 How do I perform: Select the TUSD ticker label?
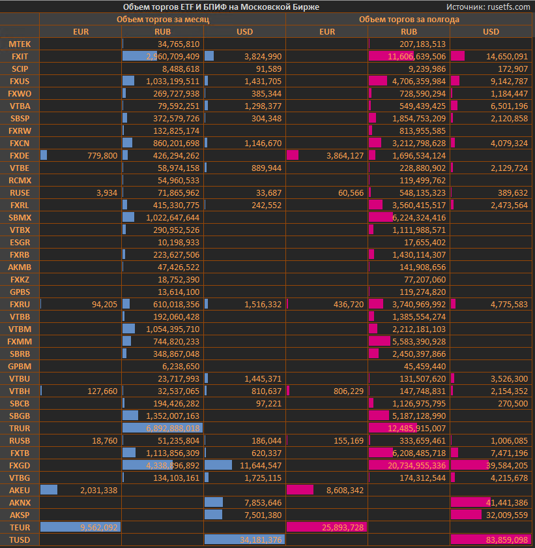point(20,540)
